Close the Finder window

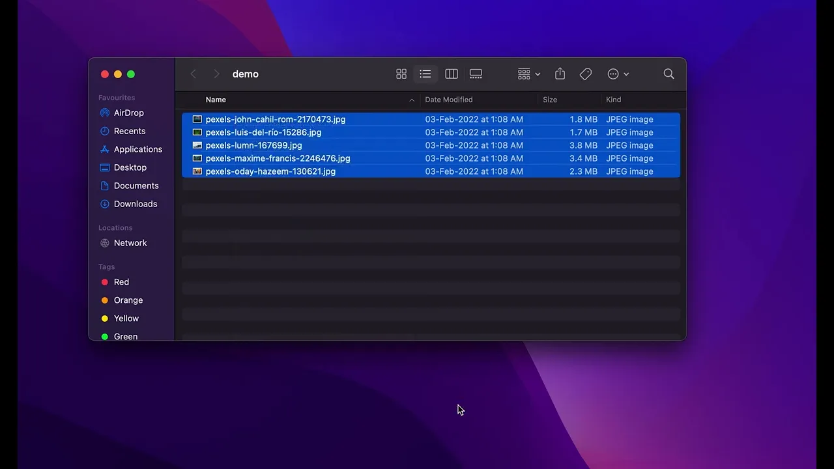[x=105, y=74]
